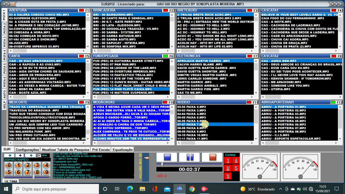Open the Equalização tab
Image resolution: width=345 pixels, height=194 pixels.
123,150
